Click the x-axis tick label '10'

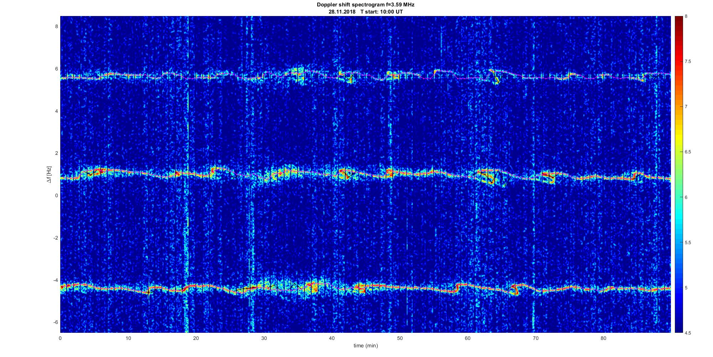tap(128, 338)
